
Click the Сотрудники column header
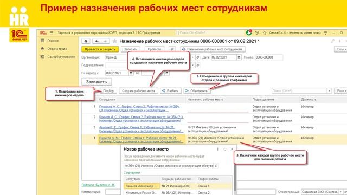(x=142, y=100)
